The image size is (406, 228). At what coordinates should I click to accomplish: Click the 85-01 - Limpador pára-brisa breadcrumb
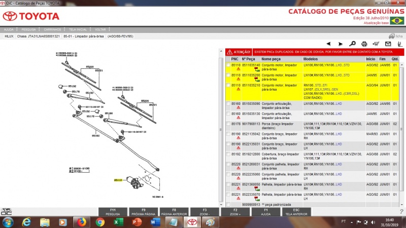coord(84,36)
